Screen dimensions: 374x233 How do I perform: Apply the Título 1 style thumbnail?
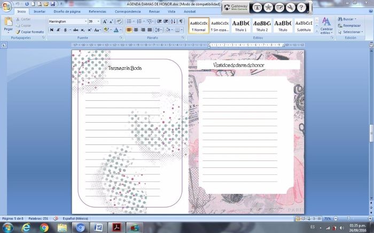point(241,25)
